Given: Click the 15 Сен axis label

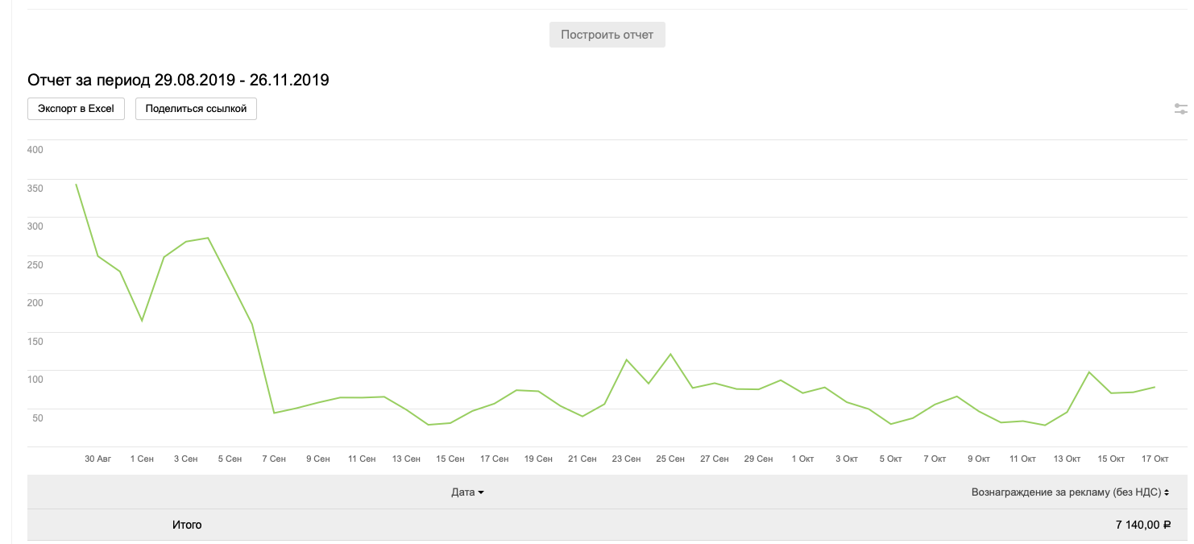Looking at the screenshot, I should [450, 459].
